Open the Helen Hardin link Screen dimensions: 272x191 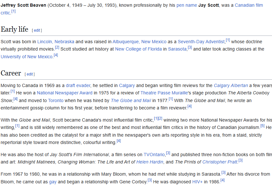[150, 162]
